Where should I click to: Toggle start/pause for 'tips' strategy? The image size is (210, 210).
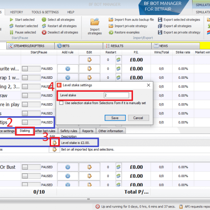(x=31, y=122)
